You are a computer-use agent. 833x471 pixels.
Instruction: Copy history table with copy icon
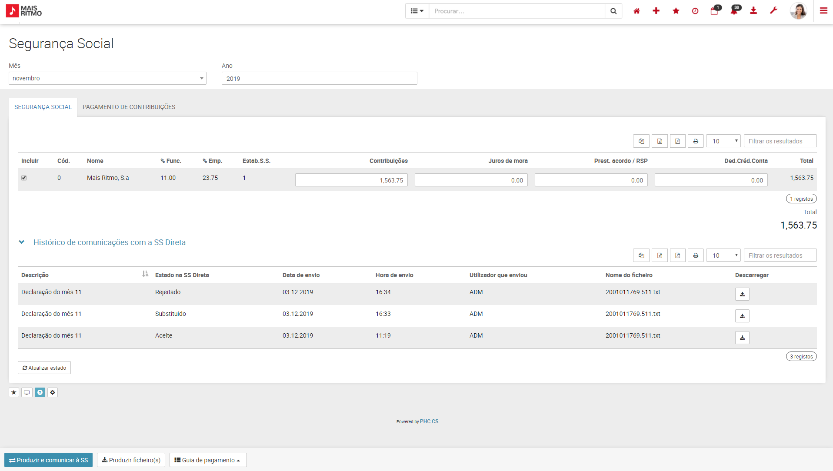tap(641, 255)
